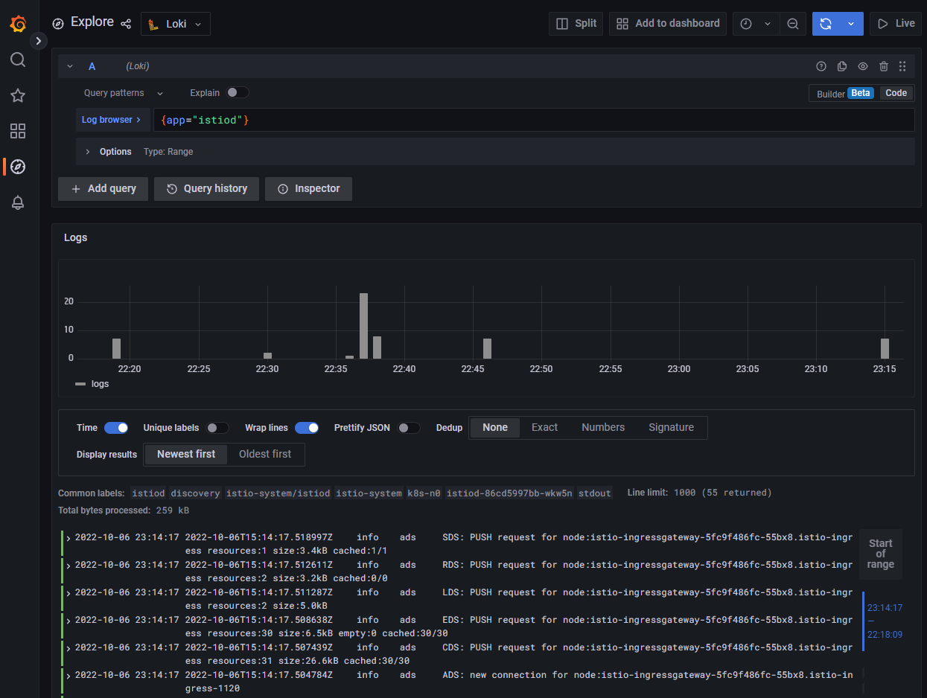The height and width of the screenshot is (698, 927).
Task: Toggle query A visibility eye icon
Action: click(863, 66)
